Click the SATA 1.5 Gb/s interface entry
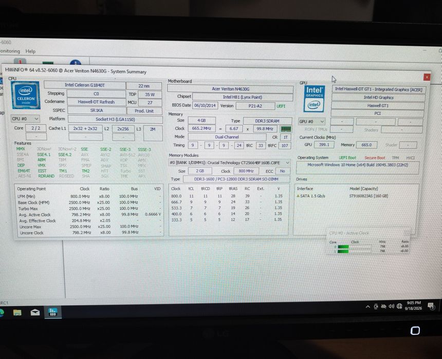Screen dimensions: 442x359 click(x=312, y=196)
